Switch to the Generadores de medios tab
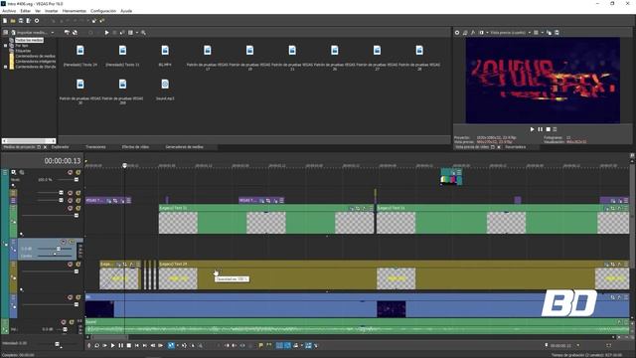636x358 pixels. tap(184, 147)
